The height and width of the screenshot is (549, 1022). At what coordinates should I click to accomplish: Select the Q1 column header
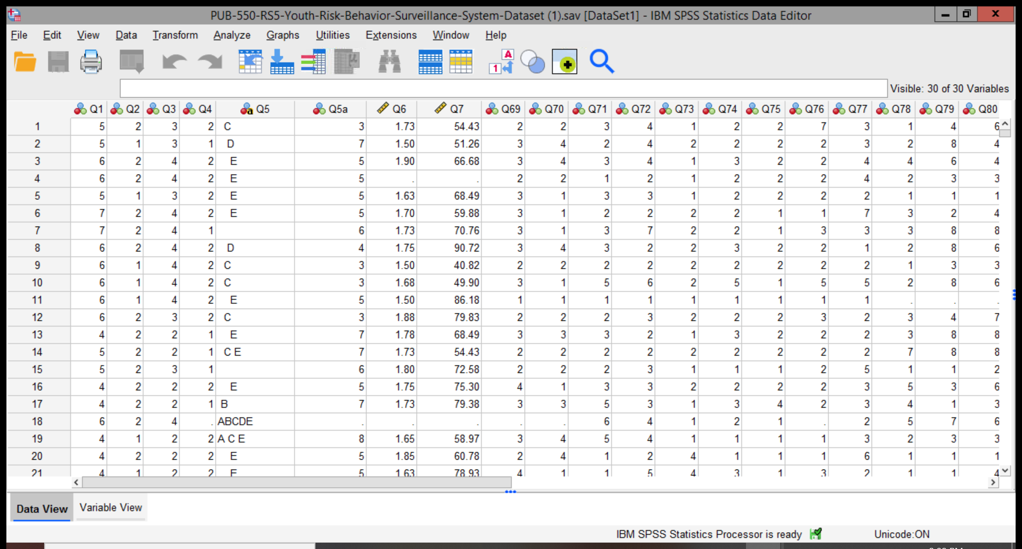pos(89,109)
